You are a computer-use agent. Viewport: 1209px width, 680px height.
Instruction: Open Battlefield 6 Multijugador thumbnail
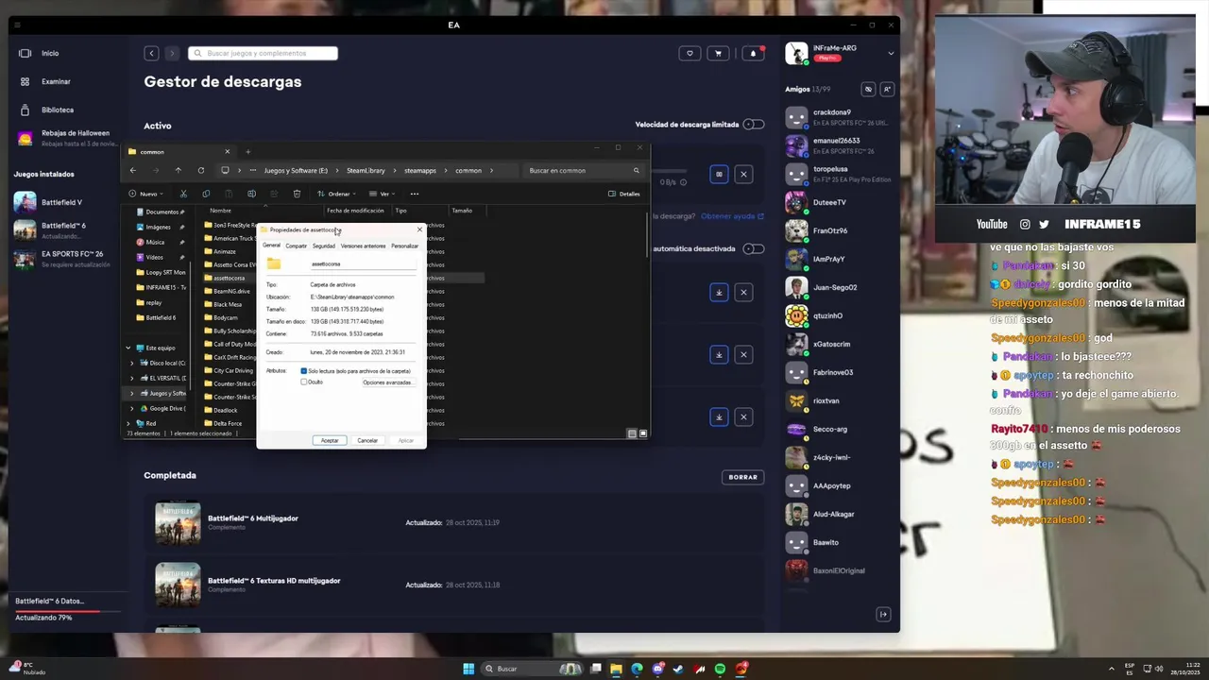[x=178, y=522]
